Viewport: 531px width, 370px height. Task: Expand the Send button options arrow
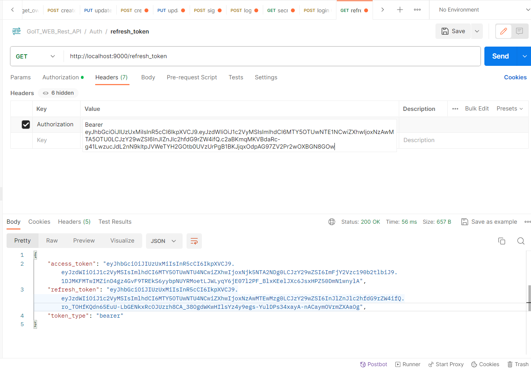(524, 56)
